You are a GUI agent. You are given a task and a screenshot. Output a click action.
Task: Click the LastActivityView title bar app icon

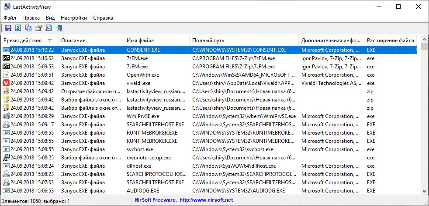click(x=7, y=7)
